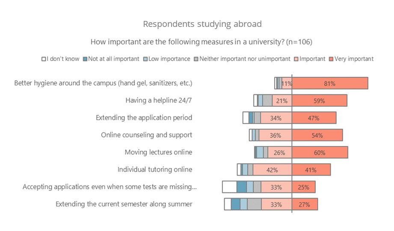Screen dimensions: 394x231
Task: Click the "Online counseling and support" axis label
Action: click(147, 135)
